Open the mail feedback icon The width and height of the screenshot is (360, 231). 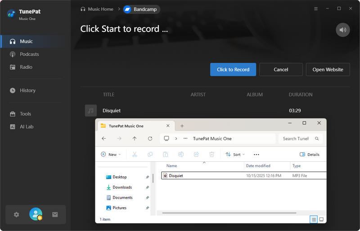click(55, 215)
